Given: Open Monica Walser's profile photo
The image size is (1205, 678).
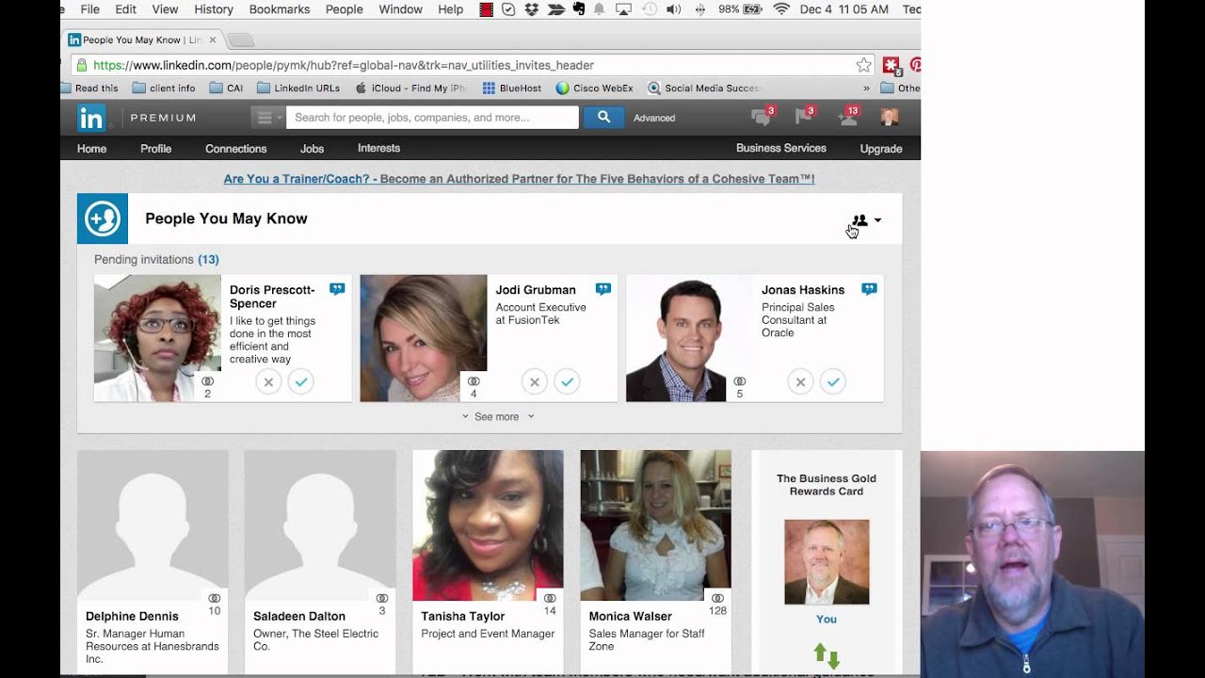Looking at the screenshot, I should [x=655, y=525].
